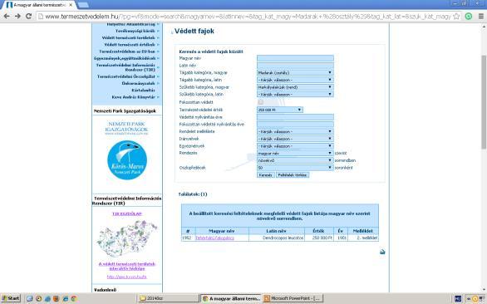This screenshot has height=304, width=487.
Task: Open the védett természeti területek interaktív térképe link
Action: [127, 266]
